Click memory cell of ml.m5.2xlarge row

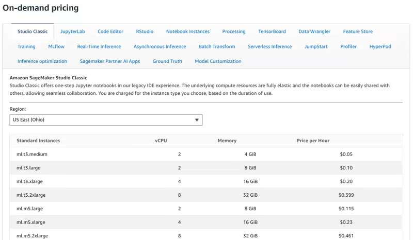pos(250,236)
